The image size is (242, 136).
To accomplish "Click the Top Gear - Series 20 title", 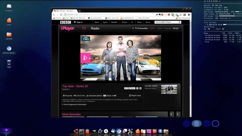I will pos(75,86).
